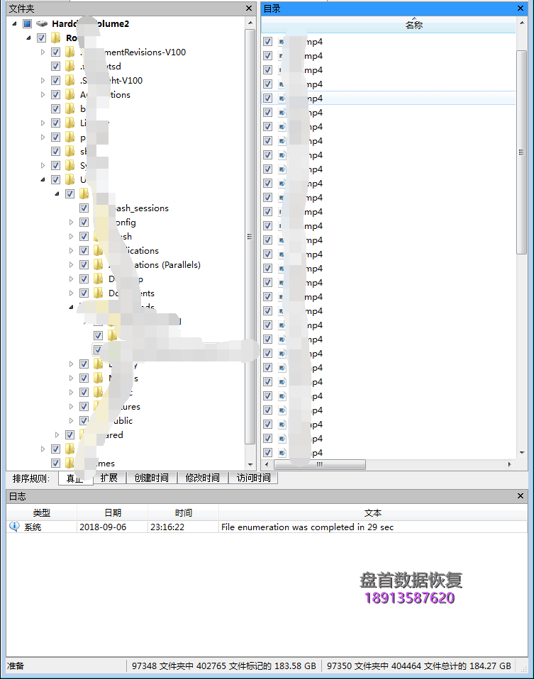Uncheck the Root folder checkbox
The width and height of the screenshot is (534, 679).
click(x=41, y=38)
